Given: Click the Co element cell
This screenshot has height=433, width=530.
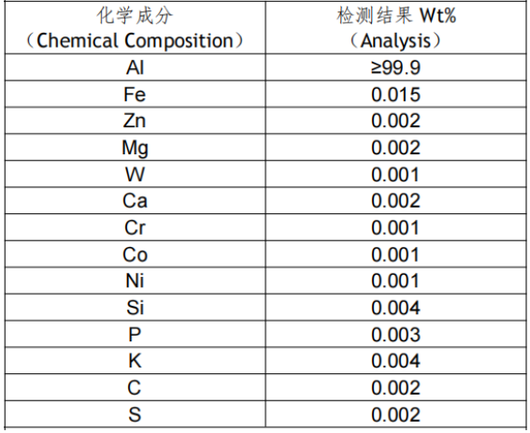Looking at the screenshot, I should [136, 254].
